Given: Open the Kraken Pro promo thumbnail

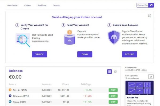Looking at the screenshot, I should 139,88.
